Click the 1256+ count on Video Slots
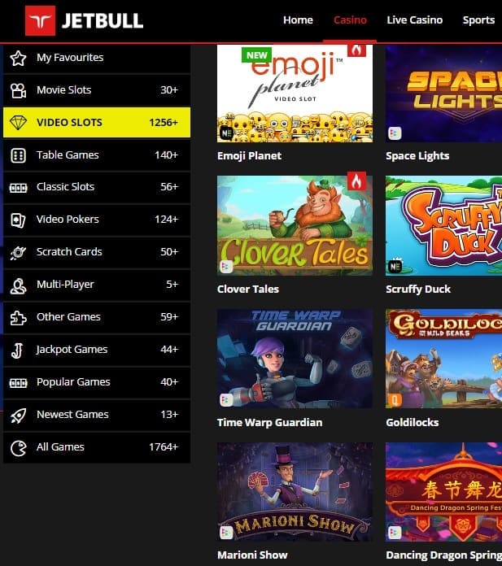Viewport: 502px width, 566px height. [x=164, y=123]
